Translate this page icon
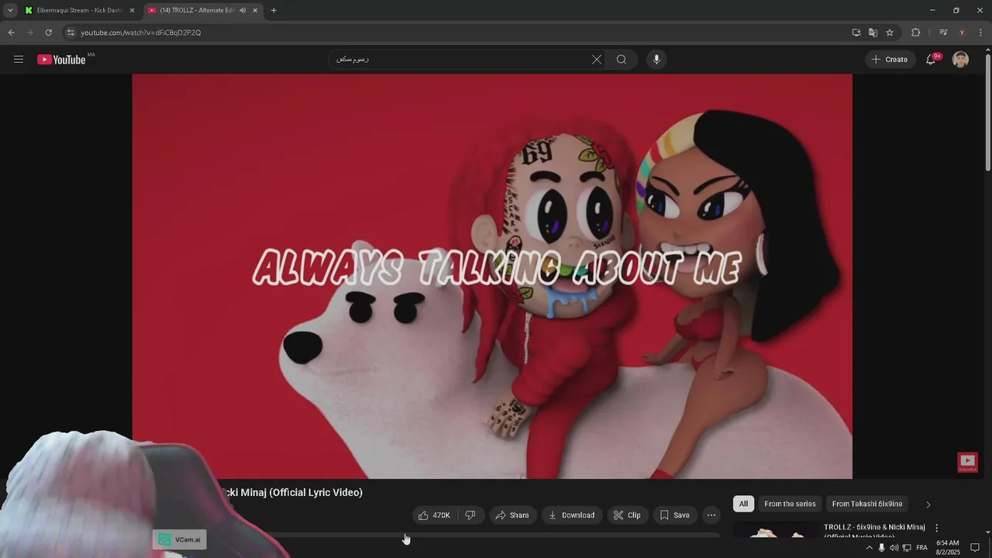Viewport: 992px width, 558px height. pos(873,33)
